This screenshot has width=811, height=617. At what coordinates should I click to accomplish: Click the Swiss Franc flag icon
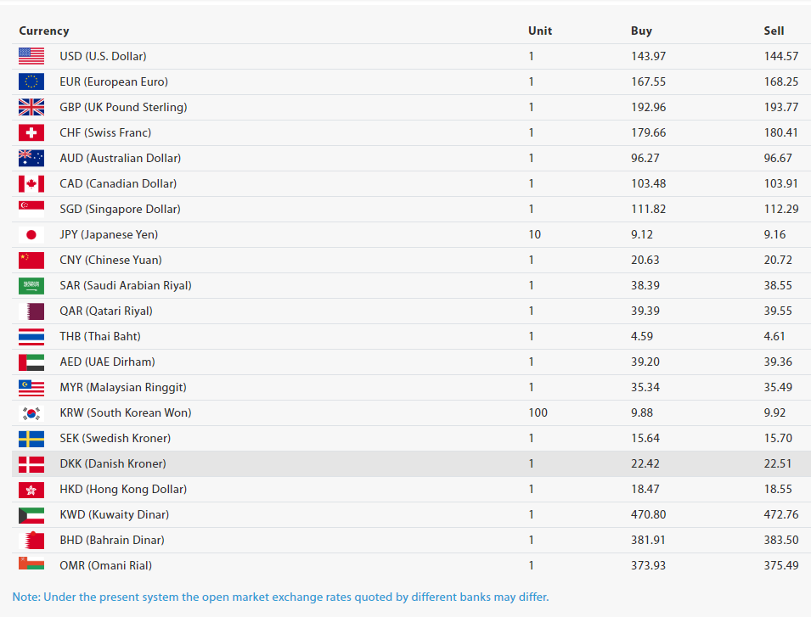31,132
